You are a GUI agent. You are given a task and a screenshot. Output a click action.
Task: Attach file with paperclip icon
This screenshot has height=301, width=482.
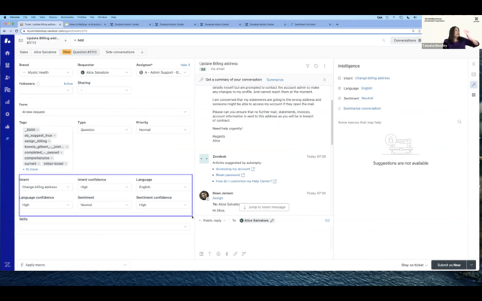(x=227, y=254)
